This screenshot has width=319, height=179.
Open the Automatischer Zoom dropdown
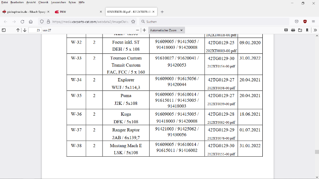point(166,30)
